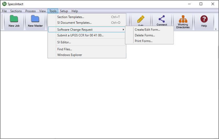The image size is (219, 139).
Task: Open the Help menu in menu bar
Action: [75, 11]
